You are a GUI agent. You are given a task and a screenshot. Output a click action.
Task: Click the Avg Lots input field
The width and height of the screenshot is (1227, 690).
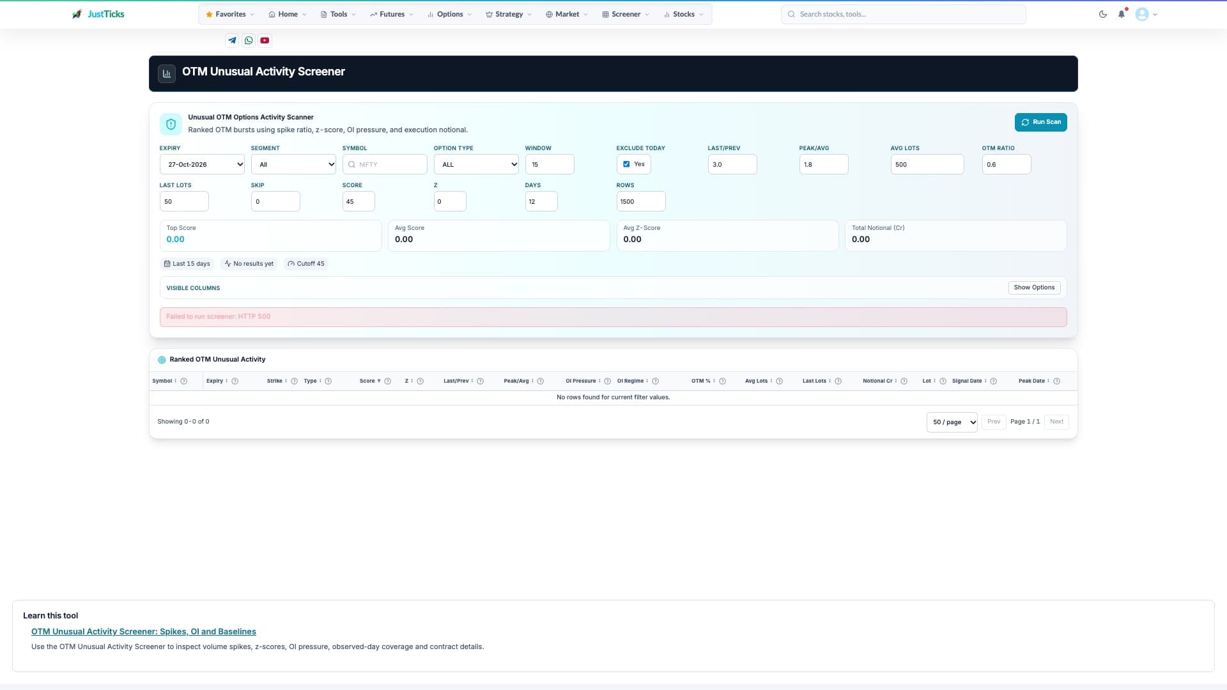(x=927, y=164)
